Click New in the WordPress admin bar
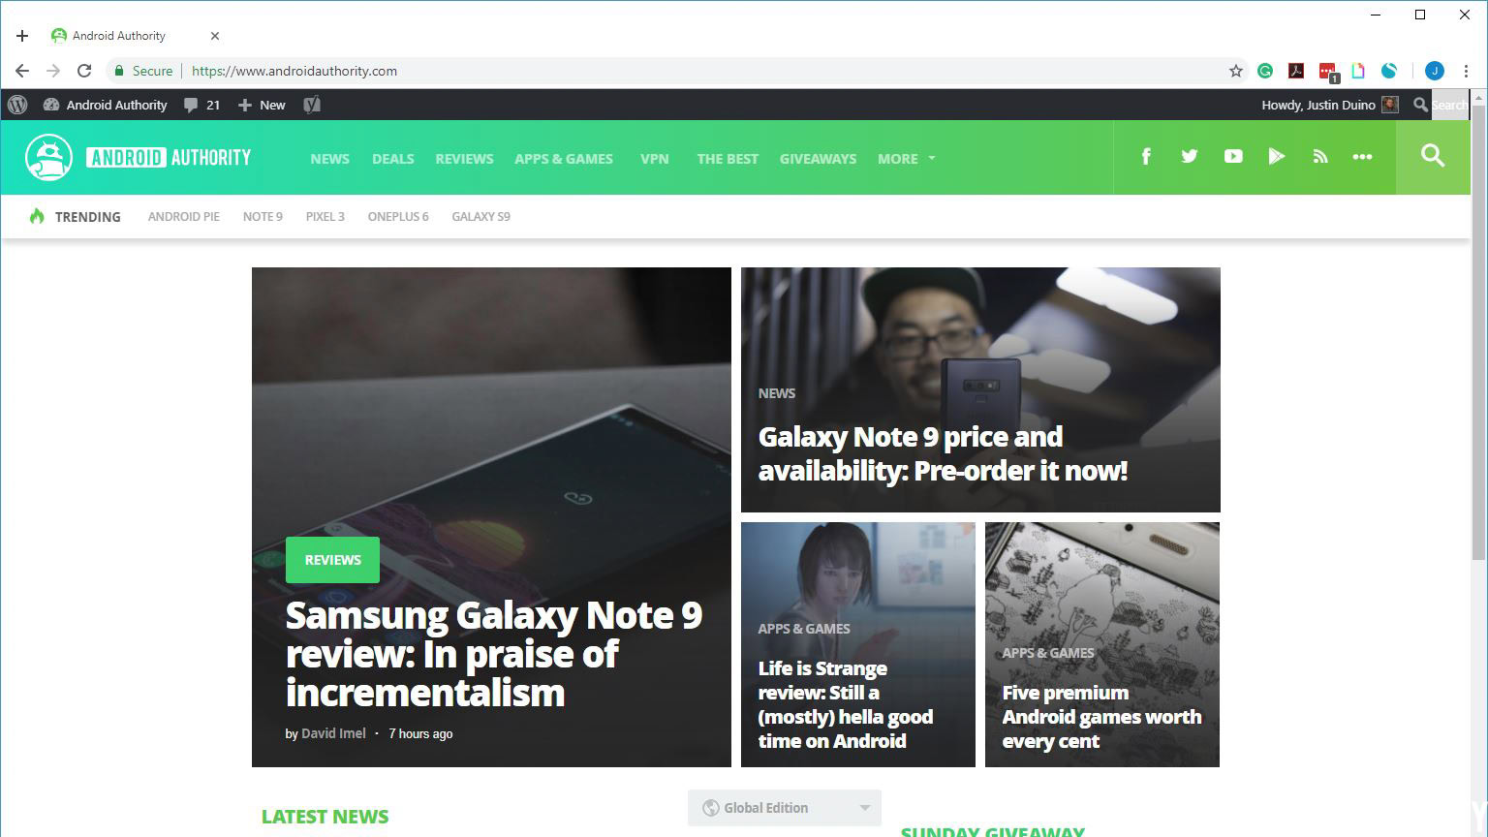Viewport: 1488px width, 837px height. (x=262, y=105)
